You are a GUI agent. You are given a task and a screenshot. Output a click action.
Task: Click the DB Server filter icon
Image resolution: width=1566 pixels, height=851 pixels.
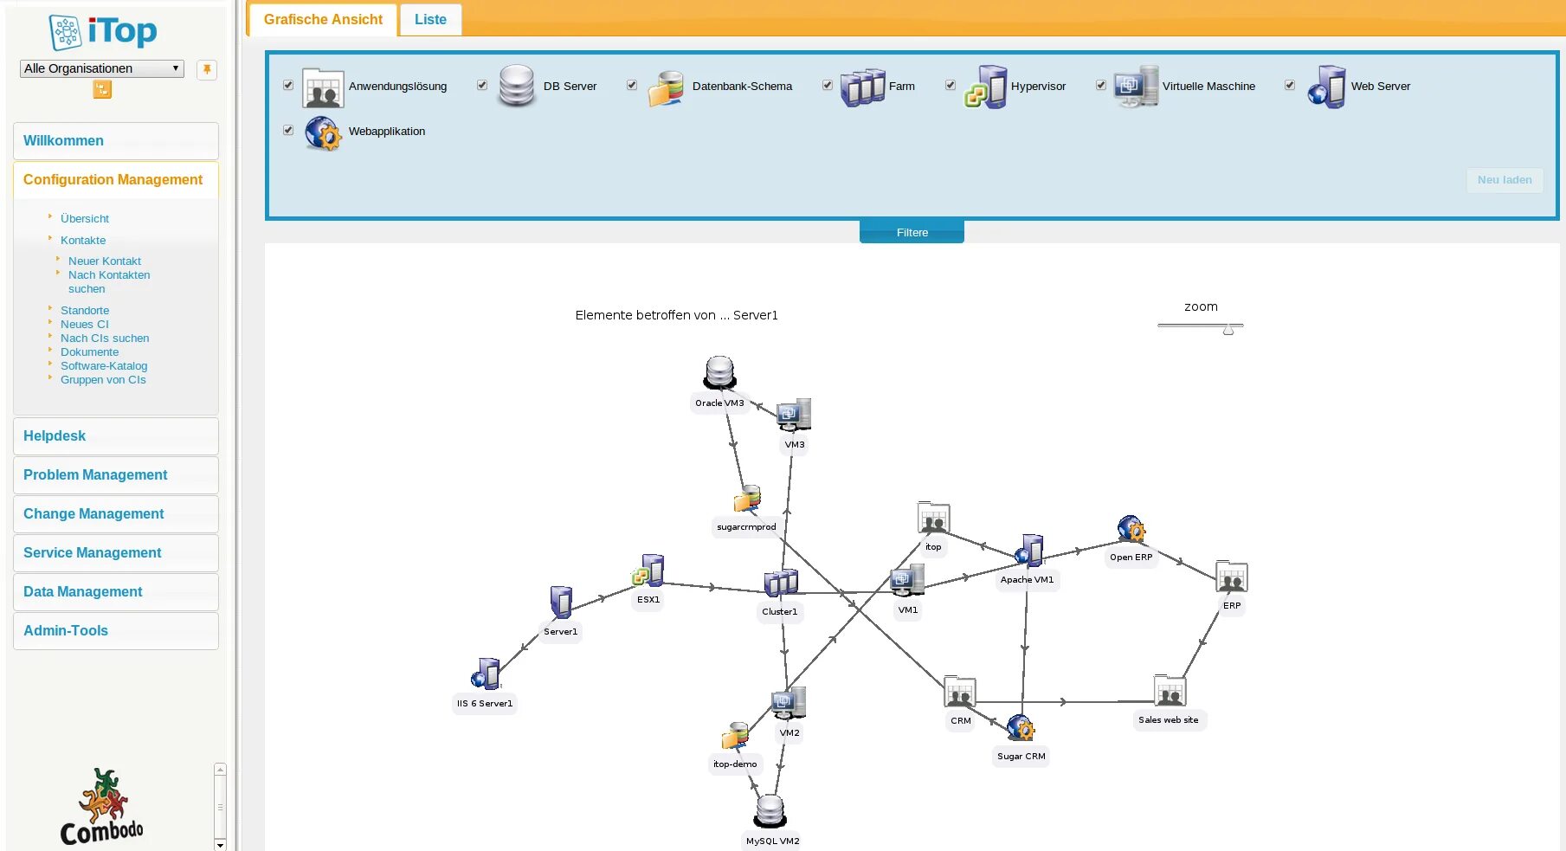click(517, 86)
